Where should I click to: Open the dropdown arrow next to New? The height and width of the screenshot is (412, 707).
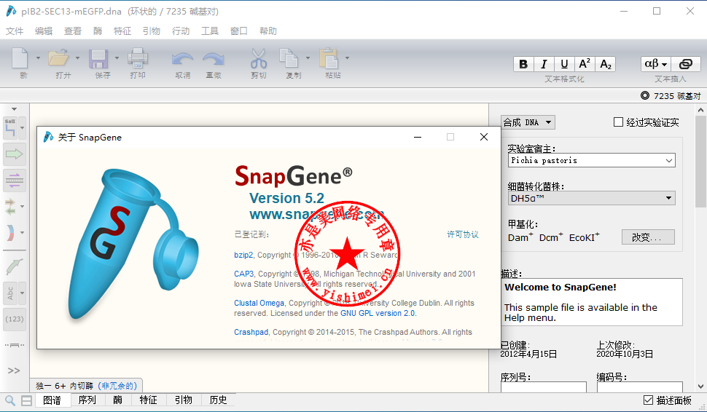pos(38,58)
